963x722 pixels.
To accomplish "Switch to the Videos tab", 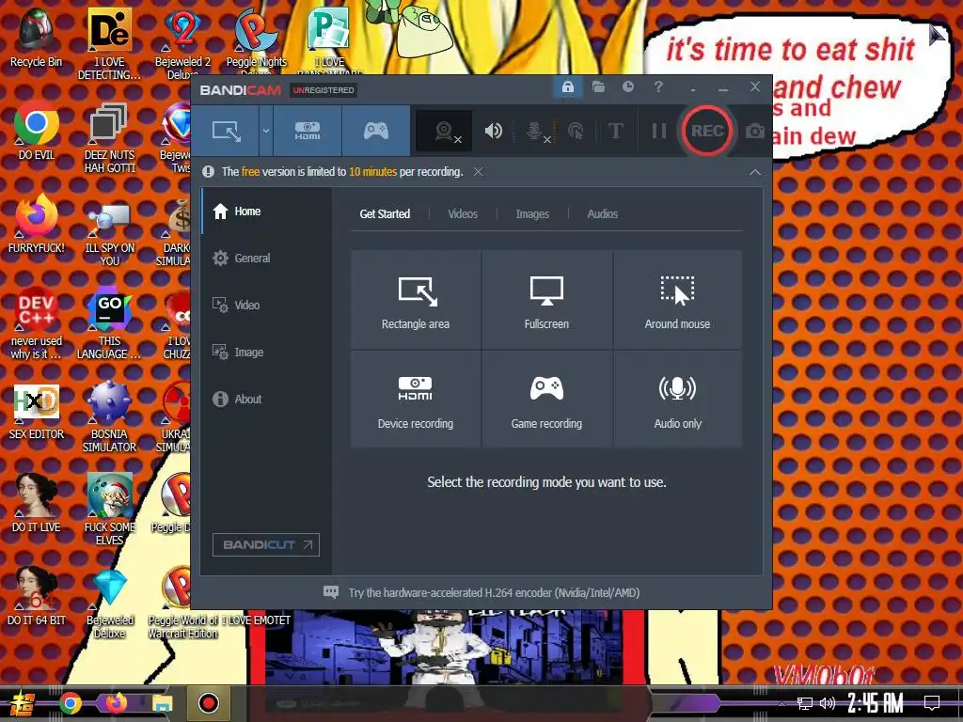I will (463, 213).
